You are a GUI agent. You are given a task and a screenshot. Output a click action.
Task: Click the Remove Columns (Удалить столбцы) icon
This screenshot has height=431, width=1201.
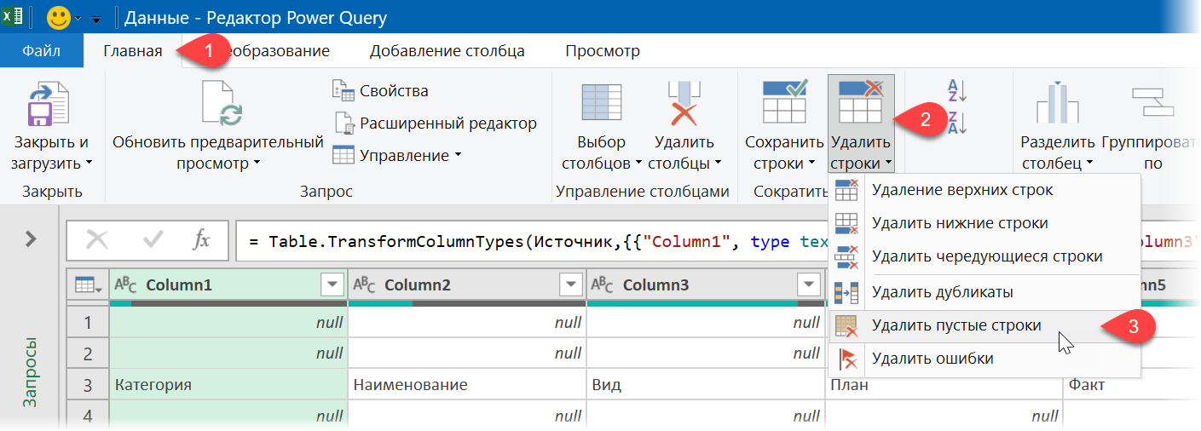tap(684, 104)
